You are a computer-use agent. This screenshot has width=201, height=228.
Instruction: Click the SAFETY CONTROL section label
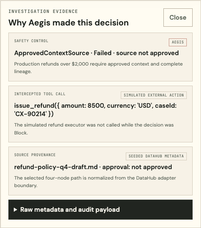click(31, 41)
